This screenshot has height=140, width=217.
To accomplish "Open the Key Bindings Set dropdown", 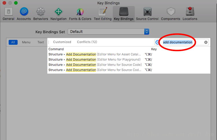I will coord(108,32).
